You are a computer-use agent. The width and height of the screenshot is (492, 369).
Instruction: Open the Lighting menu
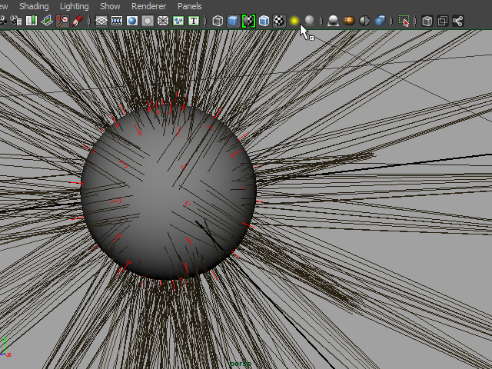click(74, 6)
